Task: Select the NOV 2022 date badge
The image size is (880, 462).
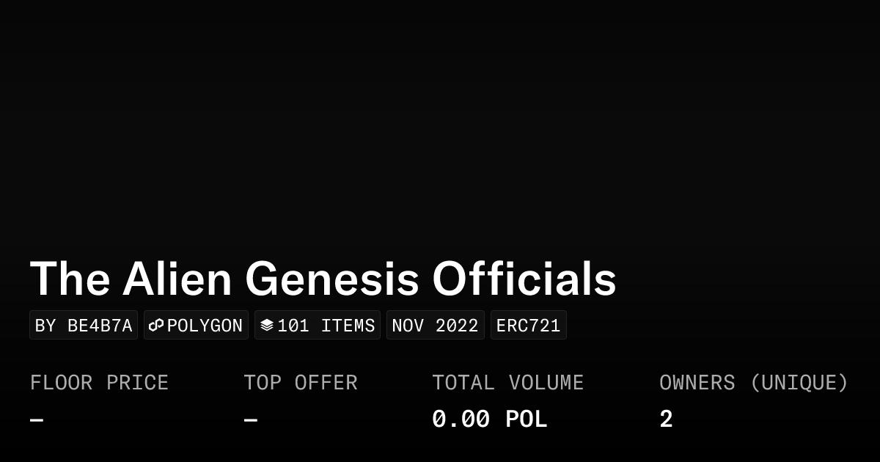Action: tap(435, 326)
